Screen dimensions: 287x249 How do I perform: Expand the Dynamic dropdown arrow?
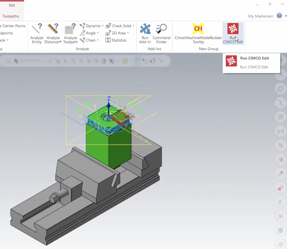[103, 26]
